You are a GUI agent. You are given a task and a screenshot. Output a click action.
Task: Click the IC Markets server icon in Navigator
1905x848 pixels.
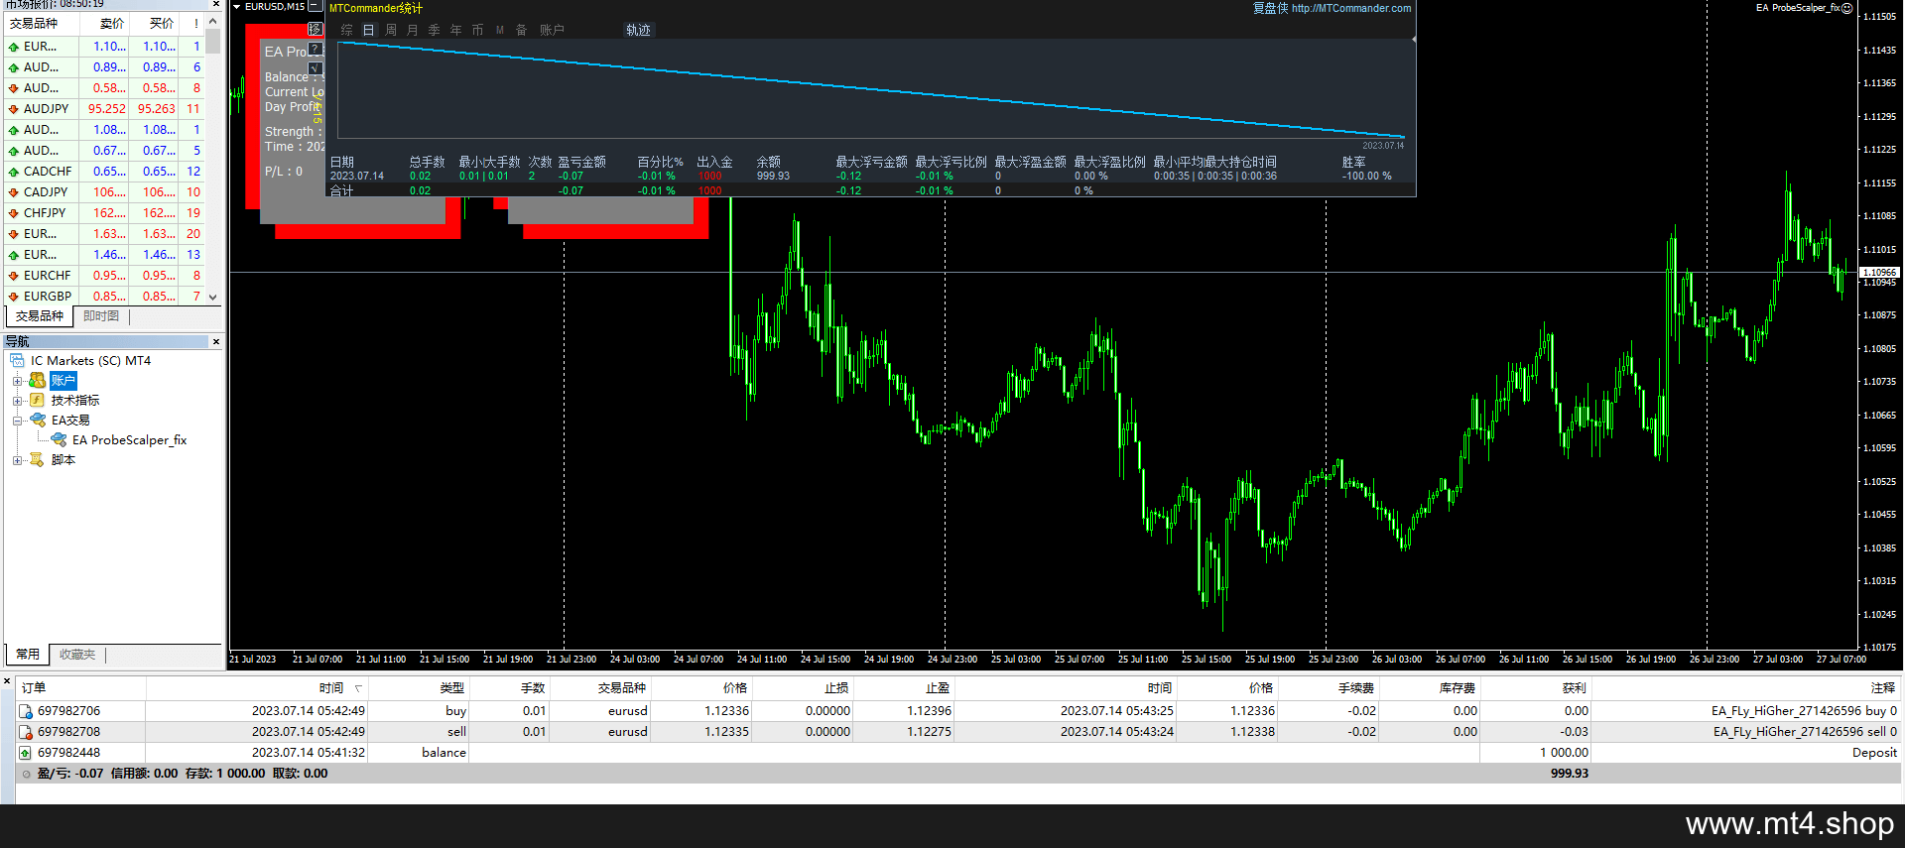(17, 360)
